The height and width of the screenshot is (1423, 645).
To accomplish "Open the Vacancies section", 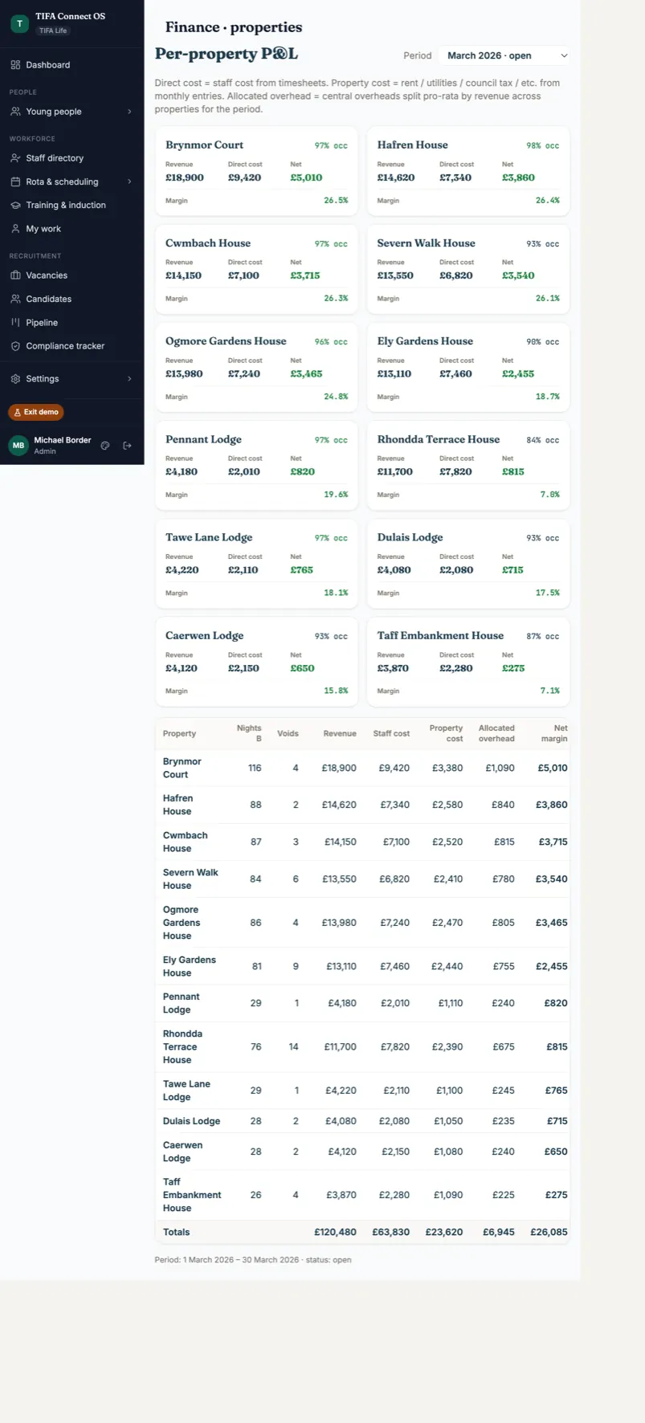I will pos(71,275).
